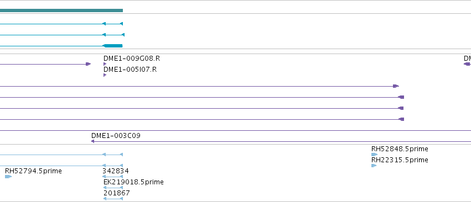Click the RH52794.5prime label text

[x=33, y=171]
